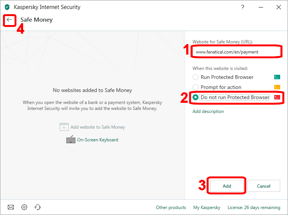
Task: Open the envelope messages icon
Action: [11, 207]
